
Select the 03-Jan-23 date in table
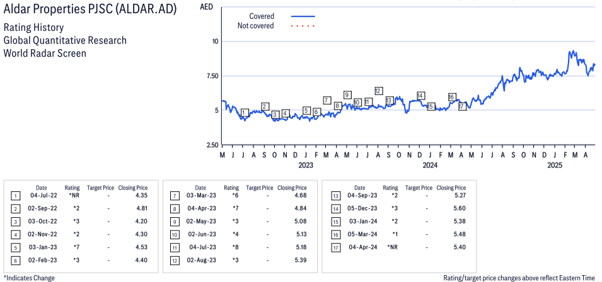tap(43, 247)
